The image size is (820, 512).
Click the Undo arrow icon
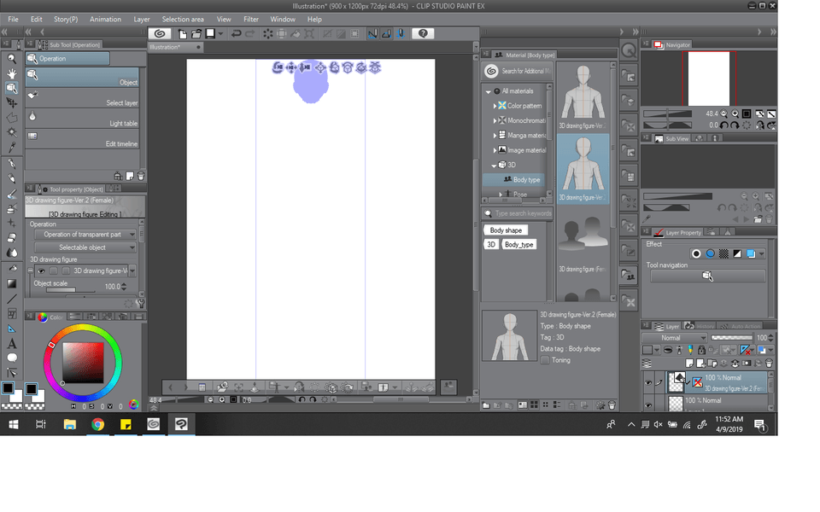237,34
